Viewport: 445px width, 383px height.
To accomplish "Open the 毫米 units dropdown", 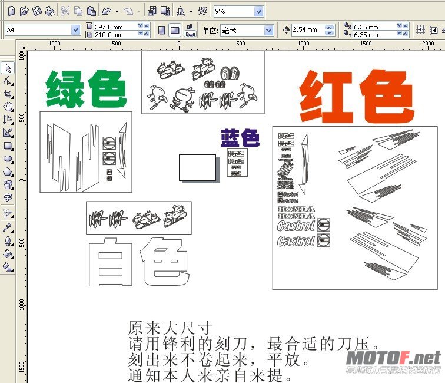I will [x=268, y=30].
